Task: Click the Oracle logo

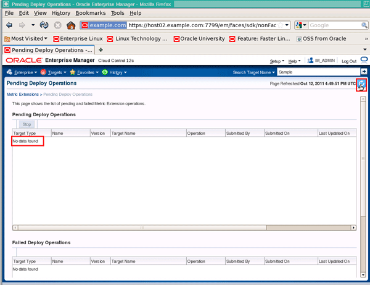Action: pyautogui.click(x=24, y=61)
